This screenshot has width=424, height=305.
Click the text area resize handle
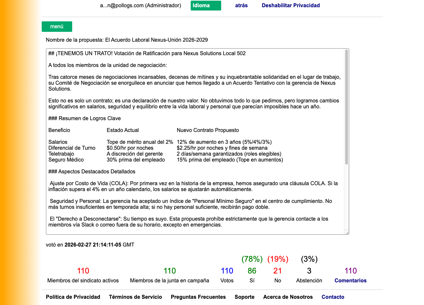[x=347, y=232]
